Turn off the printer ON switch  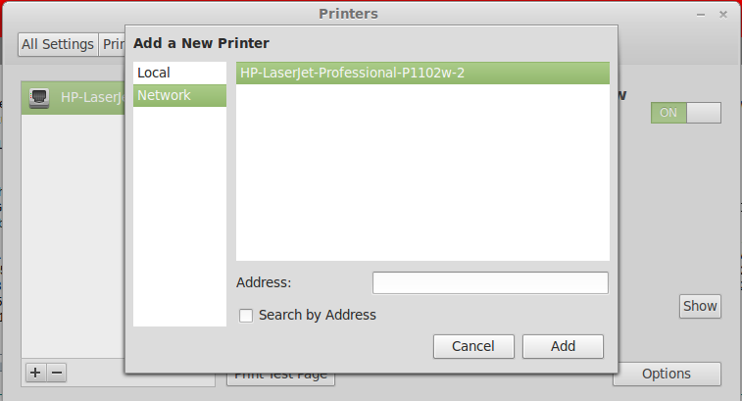[685, 113]
